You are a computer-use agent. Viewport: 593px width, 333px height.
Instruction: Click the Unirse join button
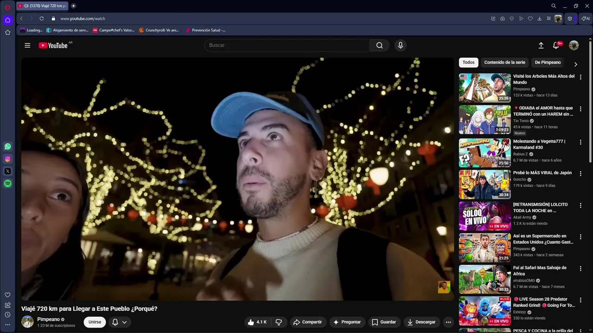pos(95,322)
